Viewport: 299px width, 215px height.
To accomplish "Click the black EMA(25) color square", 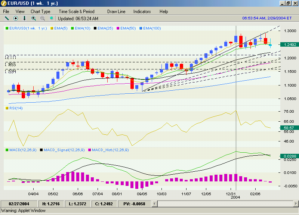I will (95, 28).
